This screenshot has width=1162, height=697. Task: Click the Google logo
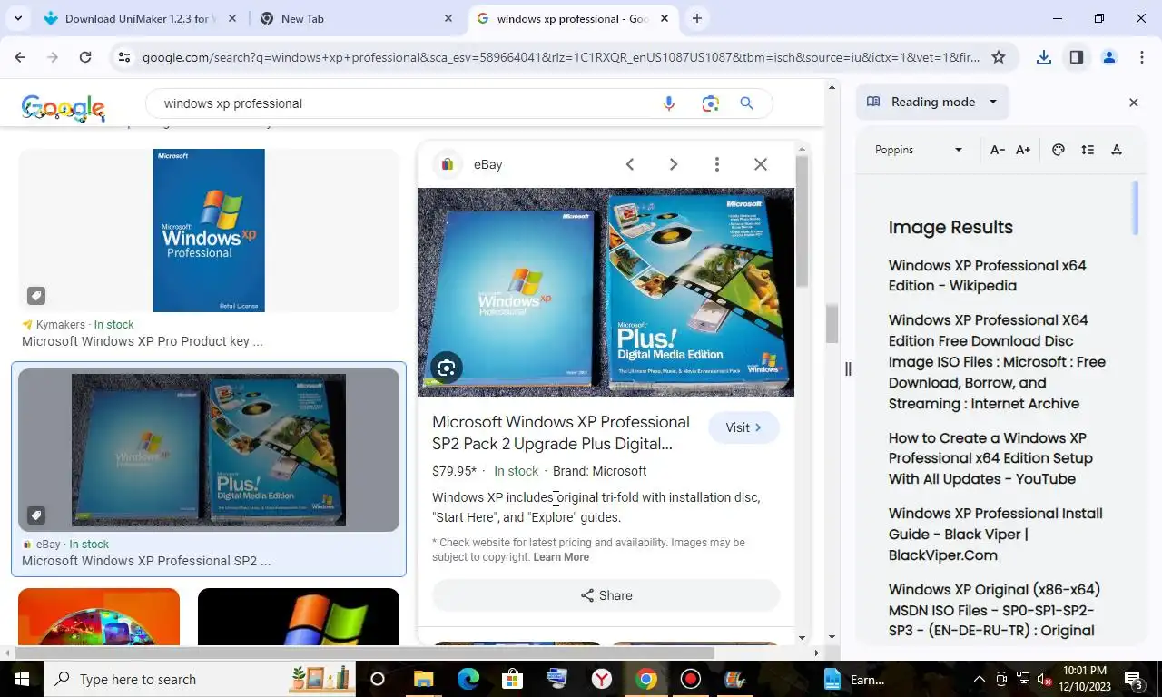pos(64,107)
